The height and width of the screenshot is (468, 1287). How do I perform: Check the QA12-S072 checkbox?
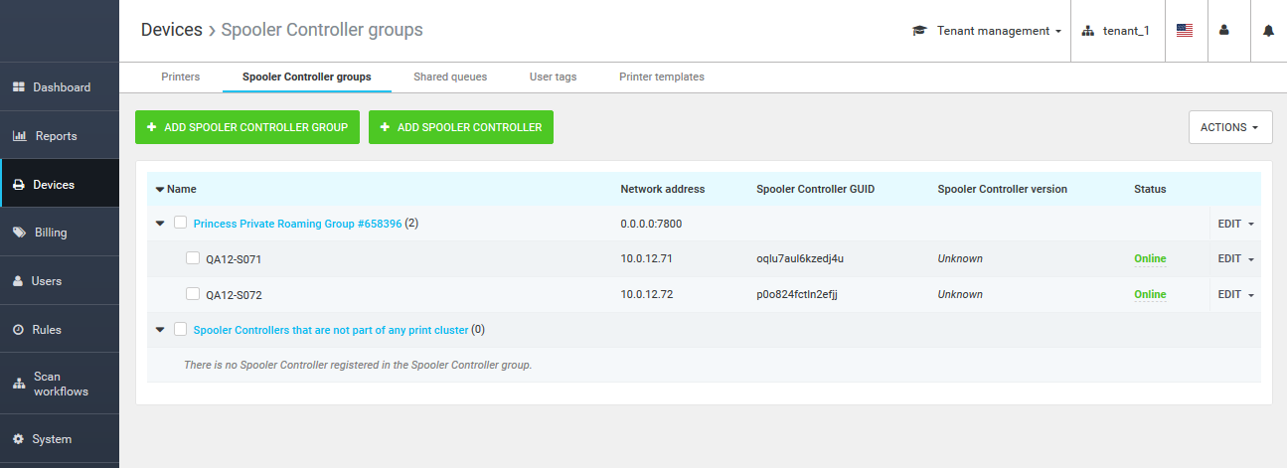pos(193,294)
